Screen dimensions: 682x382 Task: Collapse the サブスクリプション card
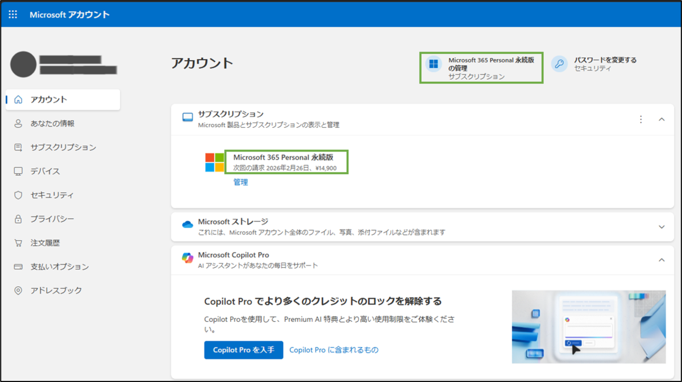[662, 119]
